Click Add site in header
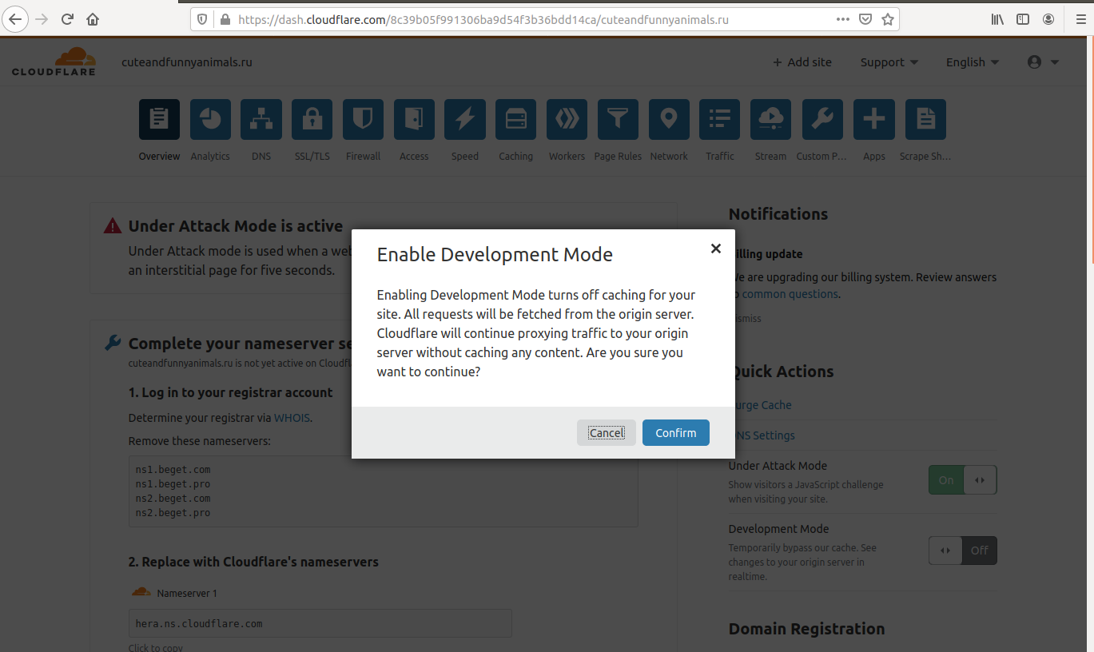This screenshot has height=652, width=1094. click(x=802, y=62)
